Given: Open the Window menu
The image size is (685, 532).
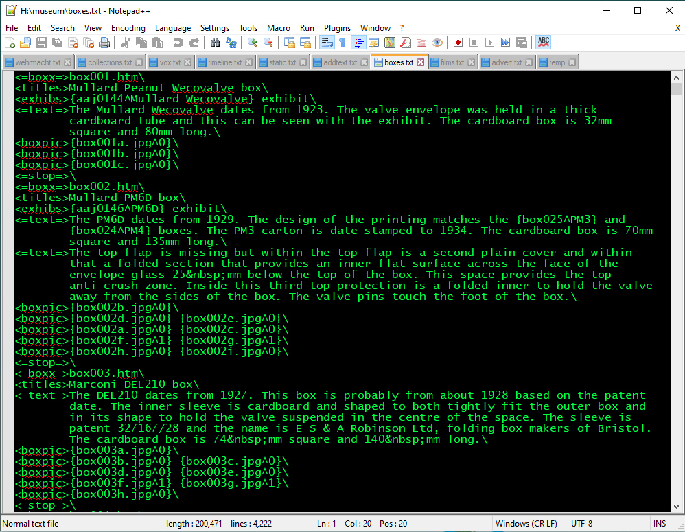Looking at the screenshot, I should [375, 28].
